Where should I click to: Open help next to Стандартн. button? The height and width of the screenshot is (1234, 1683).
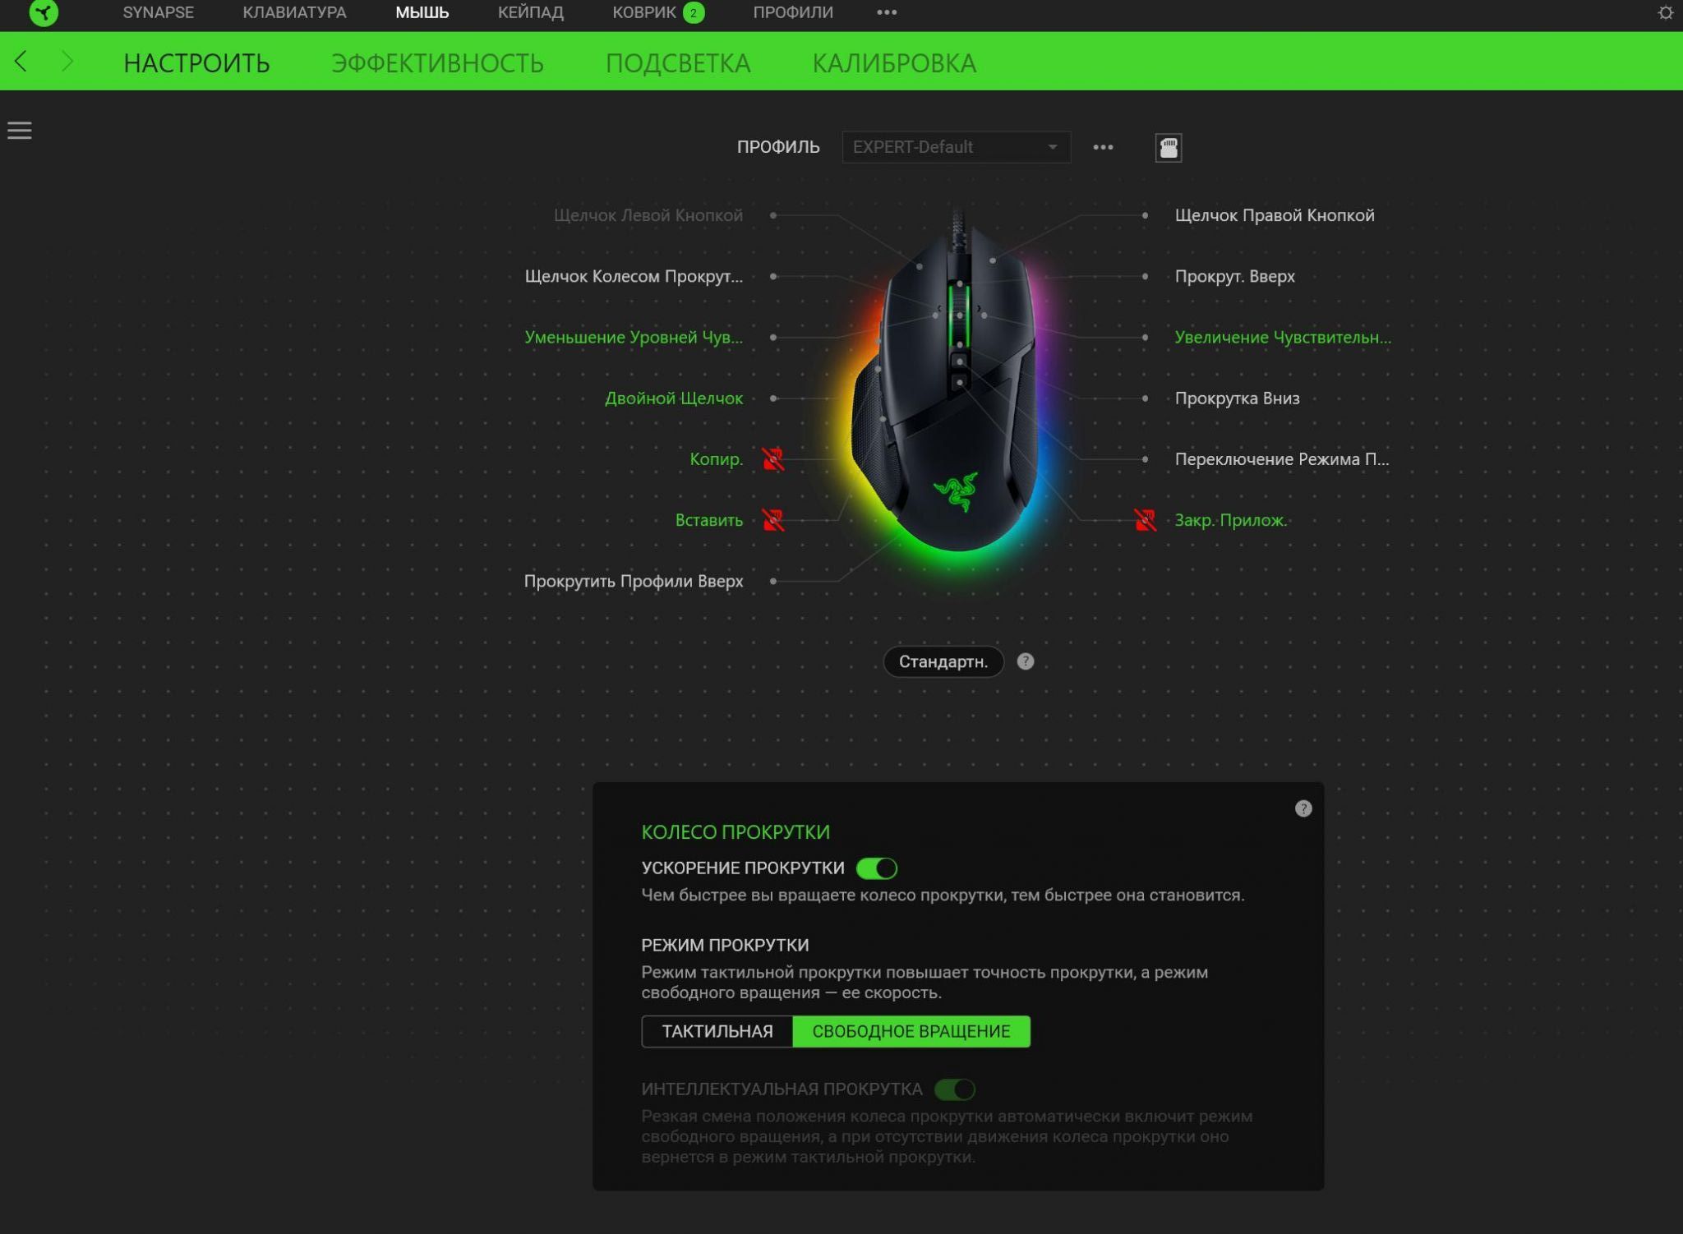[x=1026, y=661]
